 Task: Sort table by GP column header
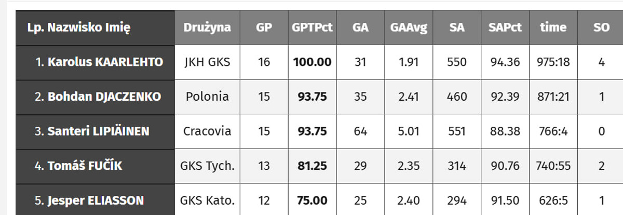coord(264,28)
